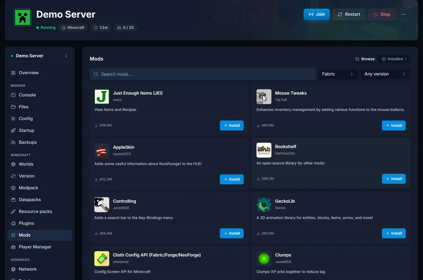Open Backups cloud icon

[x=13, y=142]
